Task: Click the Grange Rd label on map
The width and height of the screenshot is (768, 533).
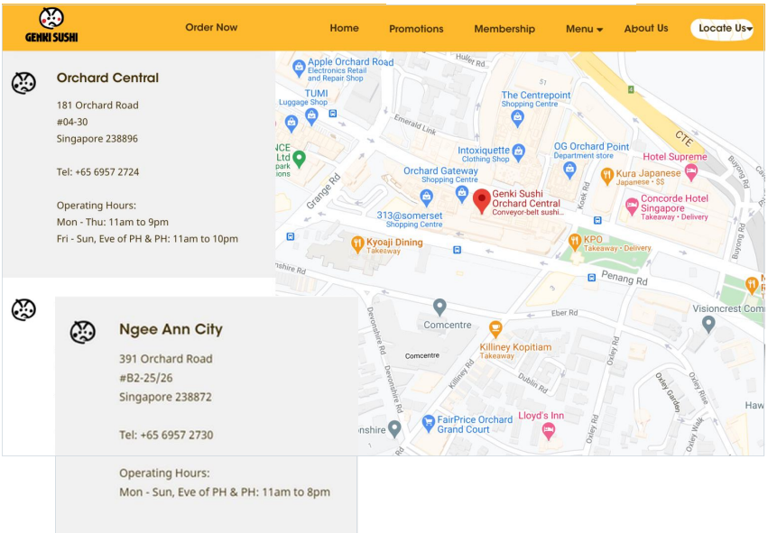Action: tap(323, 191)
